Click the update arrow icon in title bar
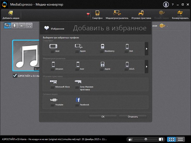 point(166,5)
